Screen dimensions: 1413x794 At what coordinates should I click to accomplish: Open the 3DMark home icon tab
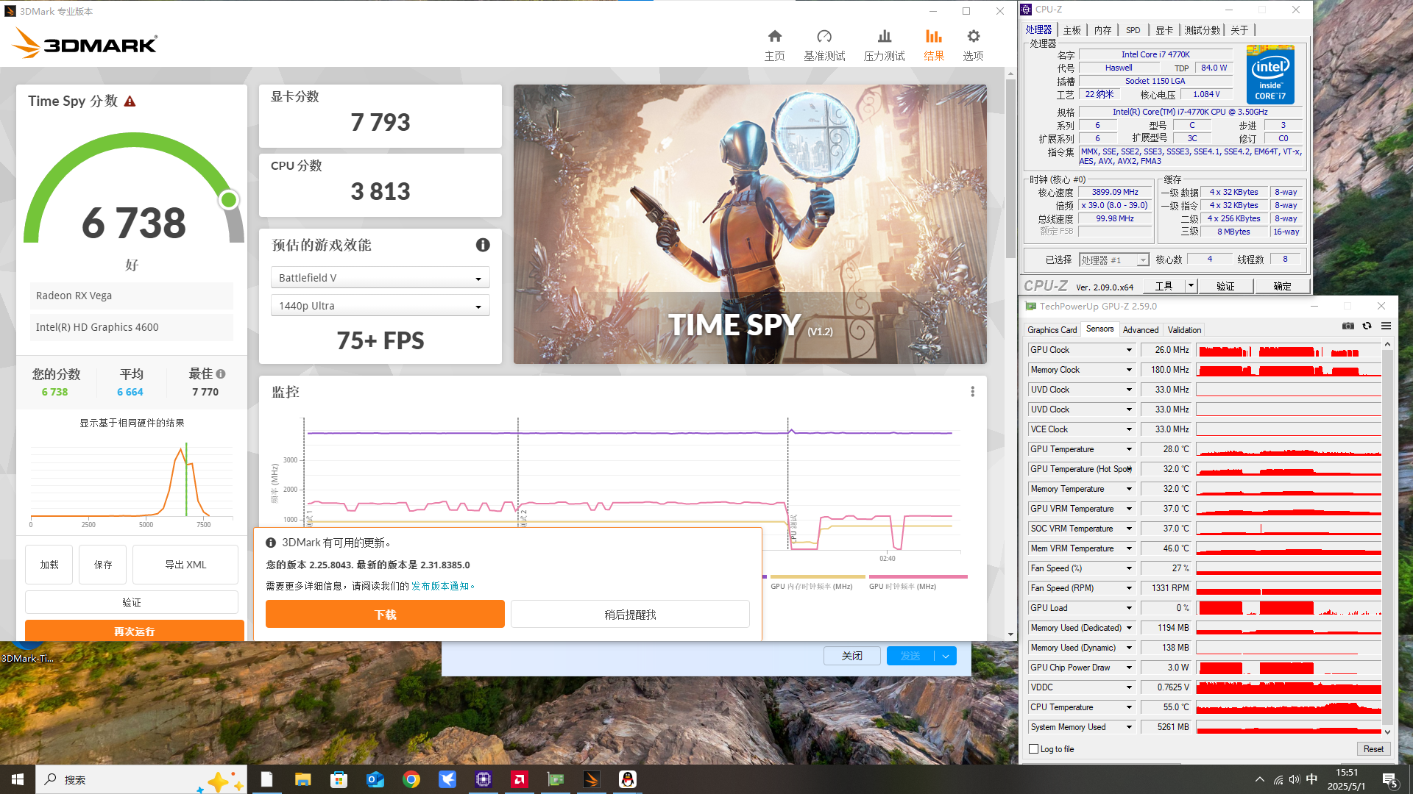tap(774, 44)
